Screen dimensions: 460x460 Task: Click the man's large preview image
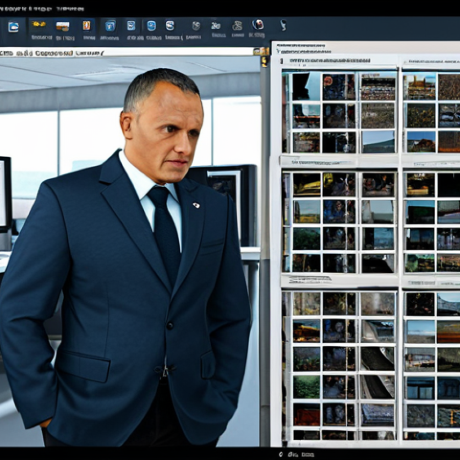click(130, 247)
